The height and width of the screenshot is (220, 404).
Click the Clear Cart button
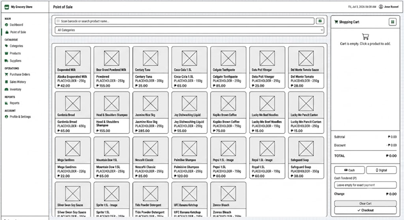pos(365,203)
